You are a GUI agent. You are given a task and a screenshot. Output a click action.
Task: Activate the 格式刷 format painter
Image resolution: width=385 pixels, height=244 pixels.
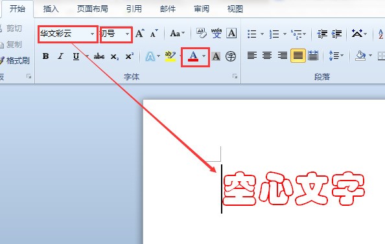tap(15, 61)
